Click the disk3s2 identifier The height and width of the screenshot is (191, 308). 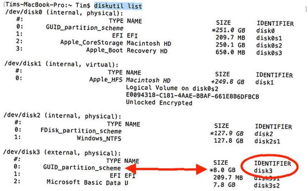pyautogui.click(x=266, y=185)
